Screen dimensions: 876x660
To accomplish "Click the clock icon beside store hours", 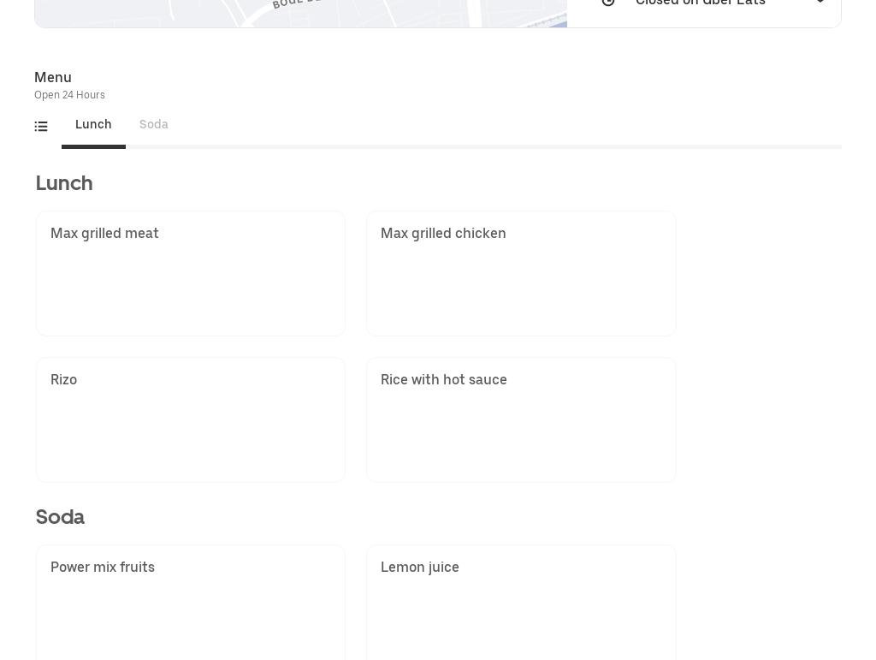I will [x=608, y=3].
